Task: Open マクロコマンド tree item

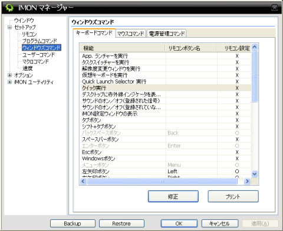Action: pos(35,61)
